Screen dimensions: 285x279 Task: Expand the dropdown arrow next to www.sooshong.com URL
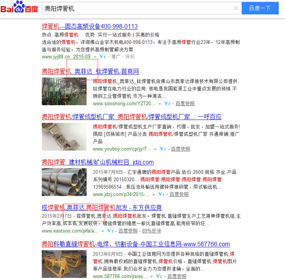click(160, 104)
